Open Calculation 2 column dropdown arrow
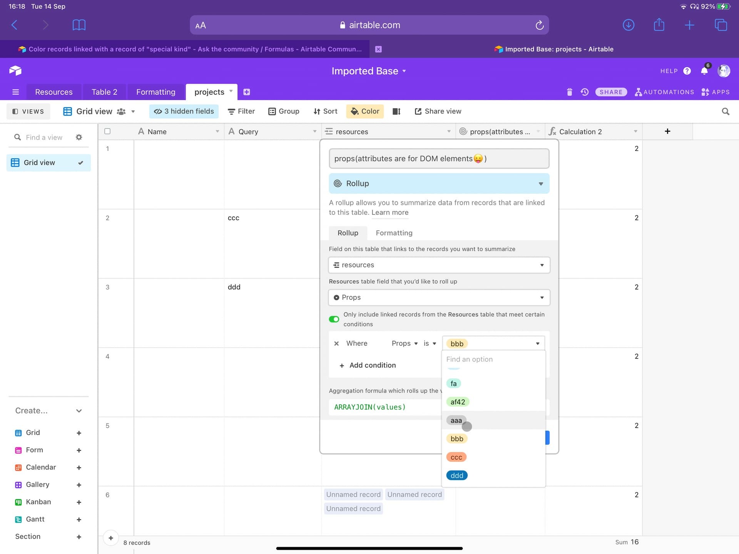Image resolution: width=739 pixels, height=554 pixels. tap(635, 132)
